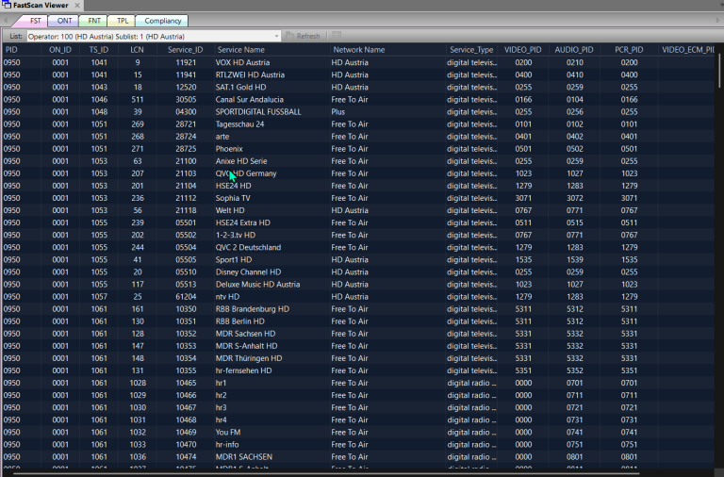The width and height of the screenshot is (724, 477).
Task: Select the SAT.1 Gold HD service
Action: (x=240, y=88)
